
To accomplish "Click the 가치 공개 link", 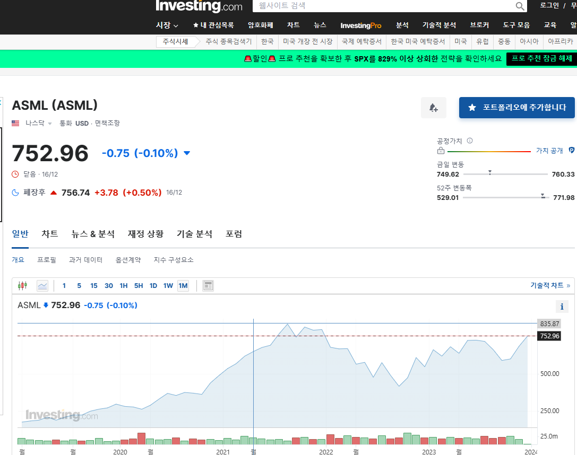I will (x=549, y=150).
